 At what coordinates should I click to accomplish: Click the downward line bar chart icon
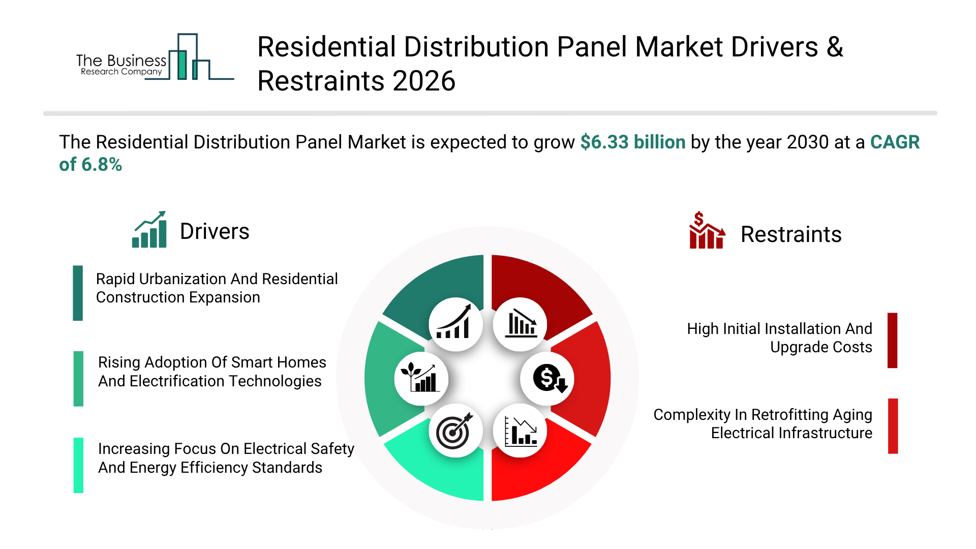(520, 431)
